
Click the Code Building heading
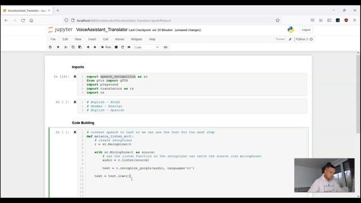(83, 123)
